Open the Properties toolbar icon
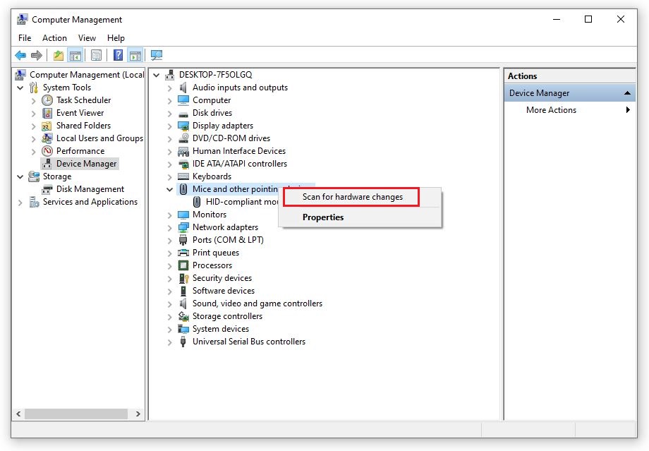This screenshot has height=451, width=649. [x=97, y=55]
